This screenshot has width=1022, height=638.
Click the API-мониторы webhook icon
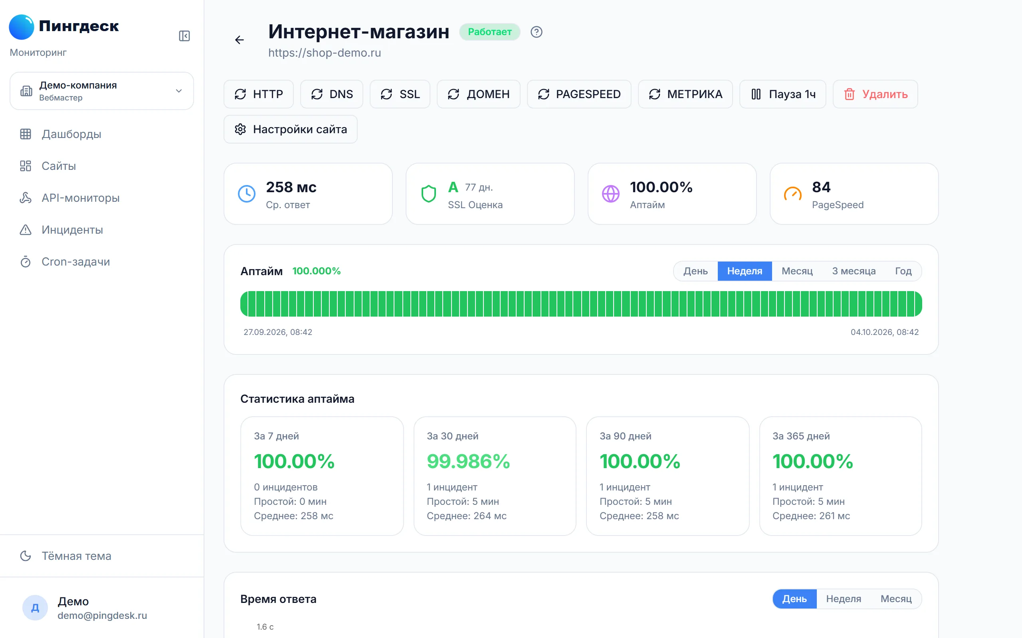point(25,198)
